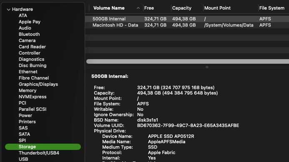
Task: Show Graphics/Displays information
Action: pyautogui.click(x=38, y=84)
